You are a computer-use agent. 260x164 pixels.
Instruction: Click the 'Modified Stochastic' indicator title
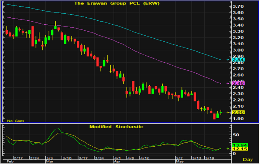click(x=116, y=127)
